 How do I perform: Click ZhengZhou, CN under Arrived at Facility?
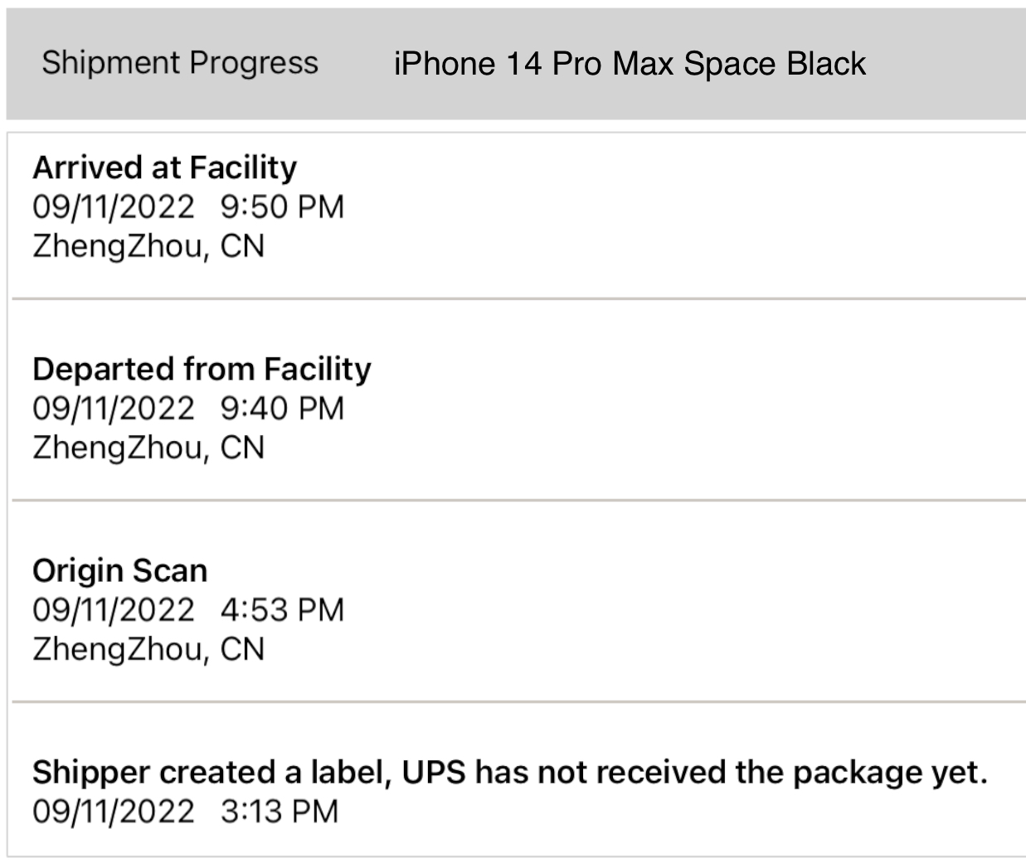(x=148, y=246)
